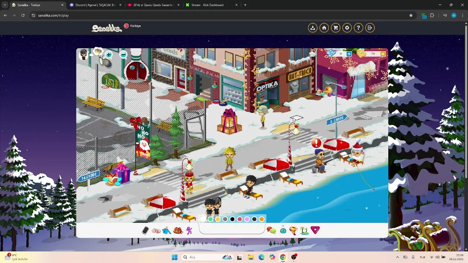Open the Chrome profile avatar
Image resolution: width=468 pixels, height=263 pixels.
tap(454, 15)
